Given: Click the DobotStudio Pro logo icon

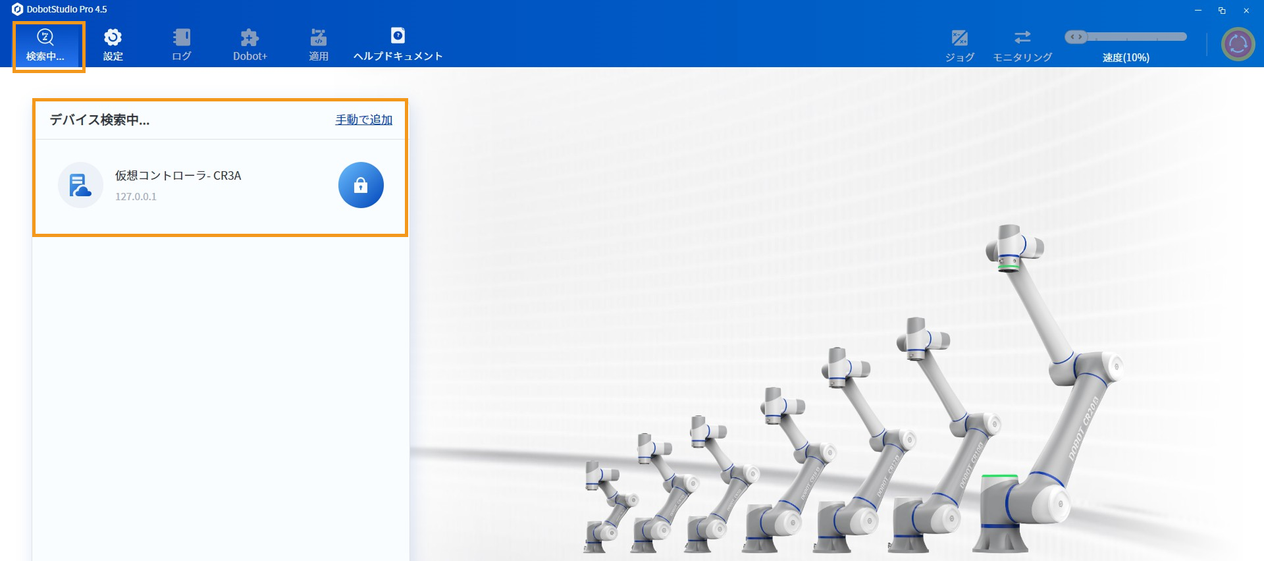Looking at the screenshot, I should coord(17,9).
